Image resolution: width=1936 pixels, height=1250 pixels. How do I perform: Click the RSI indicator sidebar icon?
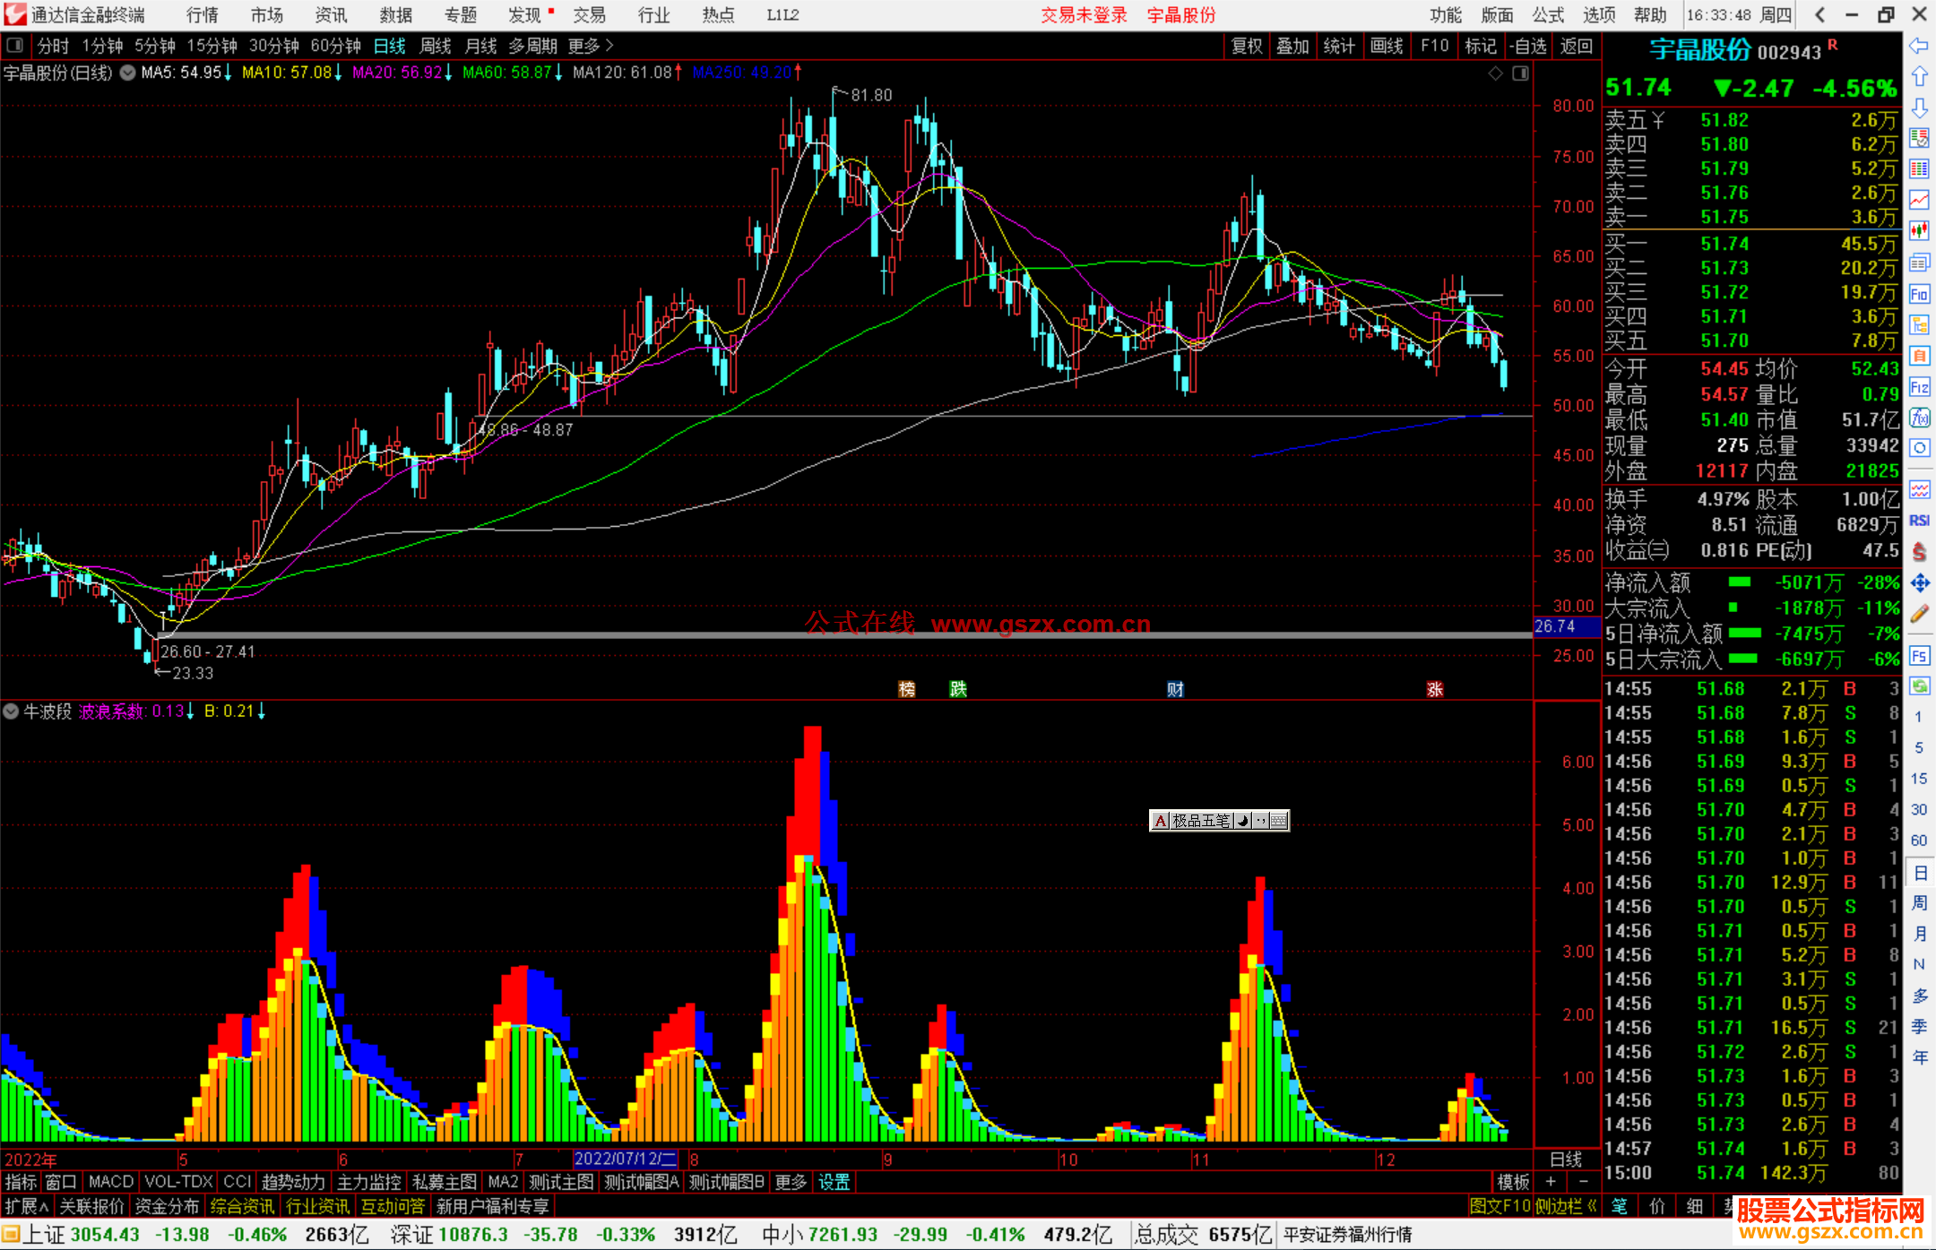click(x=1919, y=521)
